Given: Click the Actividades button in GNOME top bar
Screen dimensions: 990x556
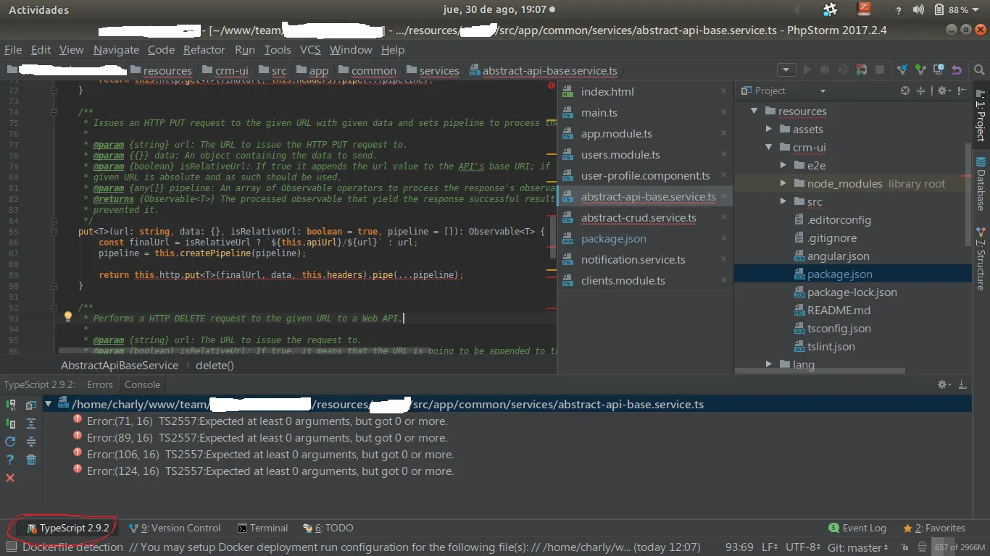Looking at the screenshot, I should click(38, 10).
